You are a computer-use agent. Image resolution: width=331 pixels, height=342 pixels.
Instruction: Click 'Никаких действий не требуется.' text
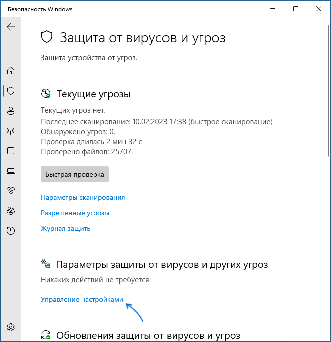coord(96,280)
